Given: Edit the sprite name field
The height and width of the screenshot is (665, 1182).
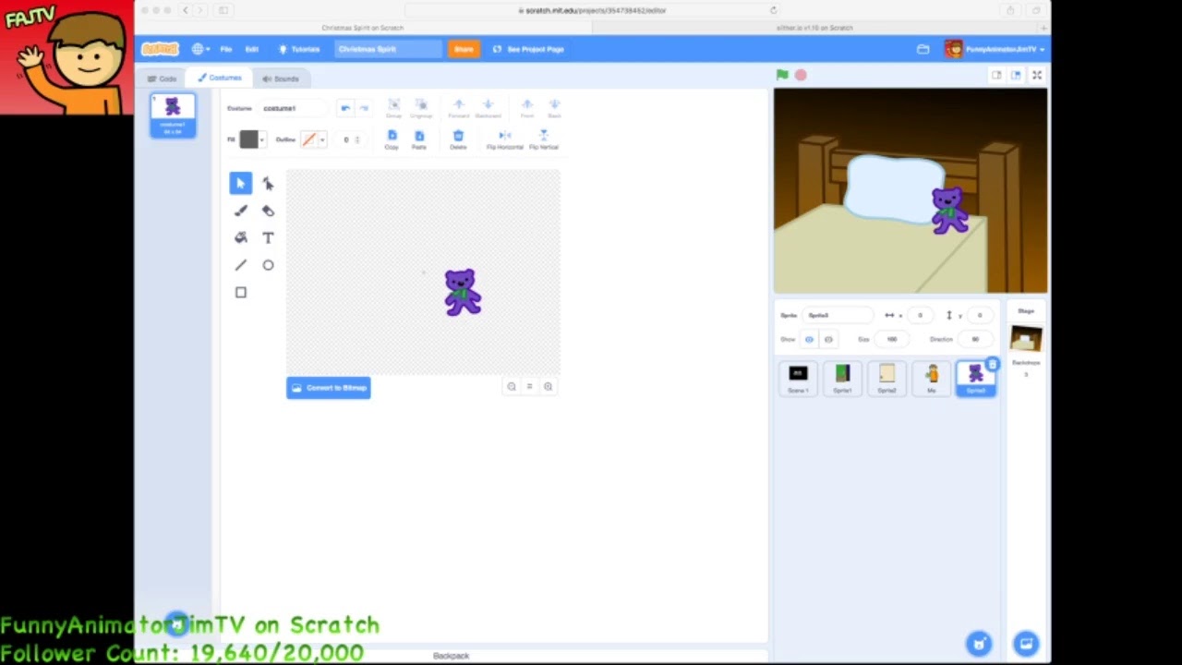Looking at the screenshot, I should pyautogui.click(x=837, y=315).
